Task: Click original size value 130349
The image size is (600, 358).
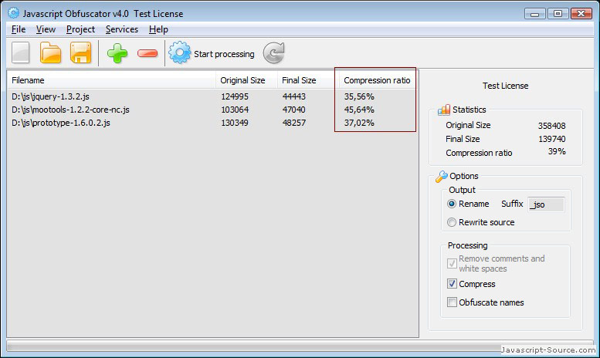Action: (x=235, y=123)
